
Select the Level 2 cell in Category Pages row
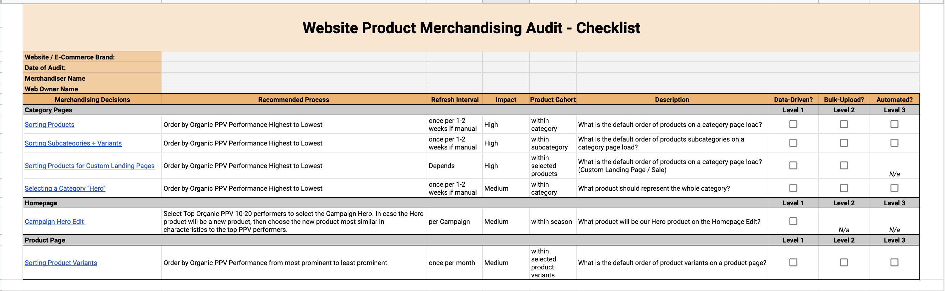pos(844,110)
